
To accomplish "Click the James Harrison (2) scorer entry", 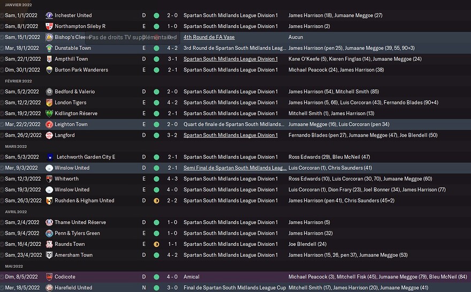I will tap(309, 26).
